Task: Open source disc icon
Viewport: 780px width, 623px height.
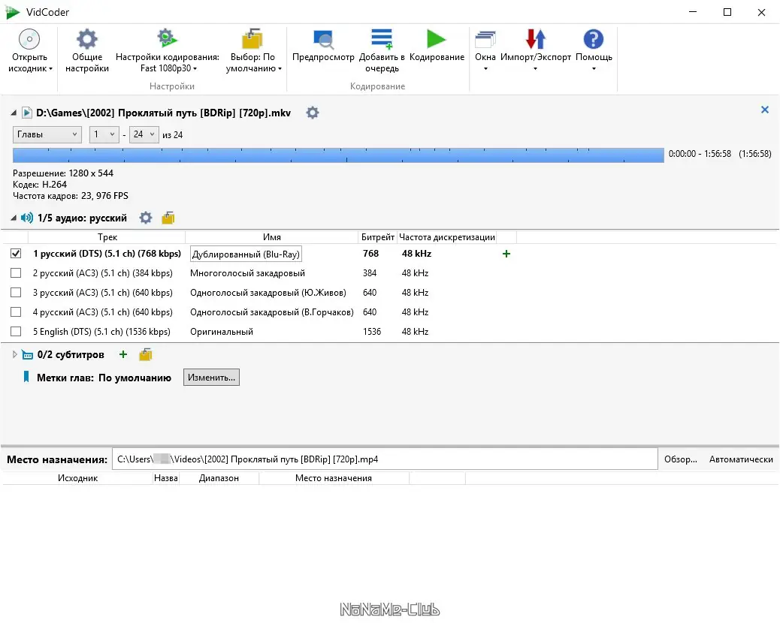Action: tap(29, 39)
